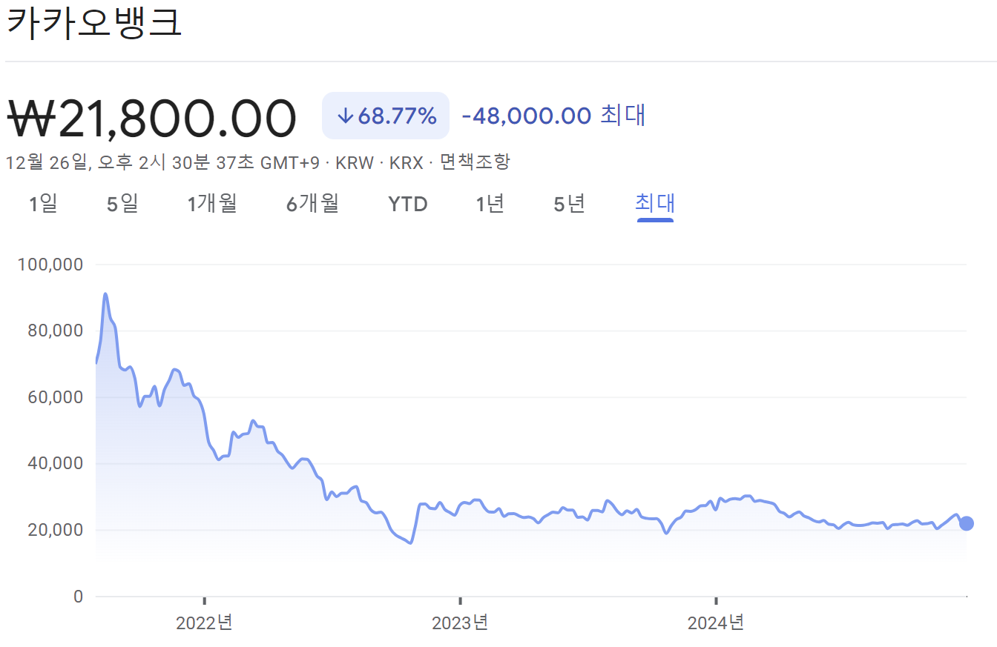Switch to the 1개월 range tab

coord(212,204)
